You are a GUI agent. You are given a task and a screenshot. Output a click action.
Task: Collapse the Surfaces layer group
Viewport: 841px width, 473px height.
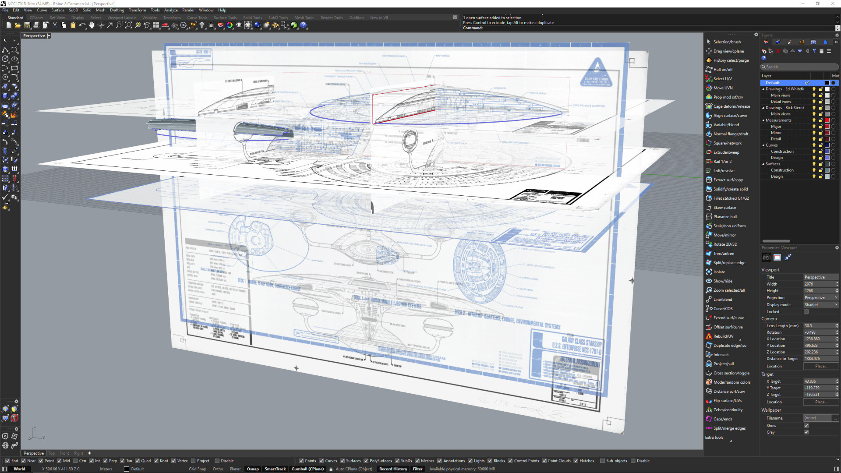pyautogui.click(x=763, y=164)
